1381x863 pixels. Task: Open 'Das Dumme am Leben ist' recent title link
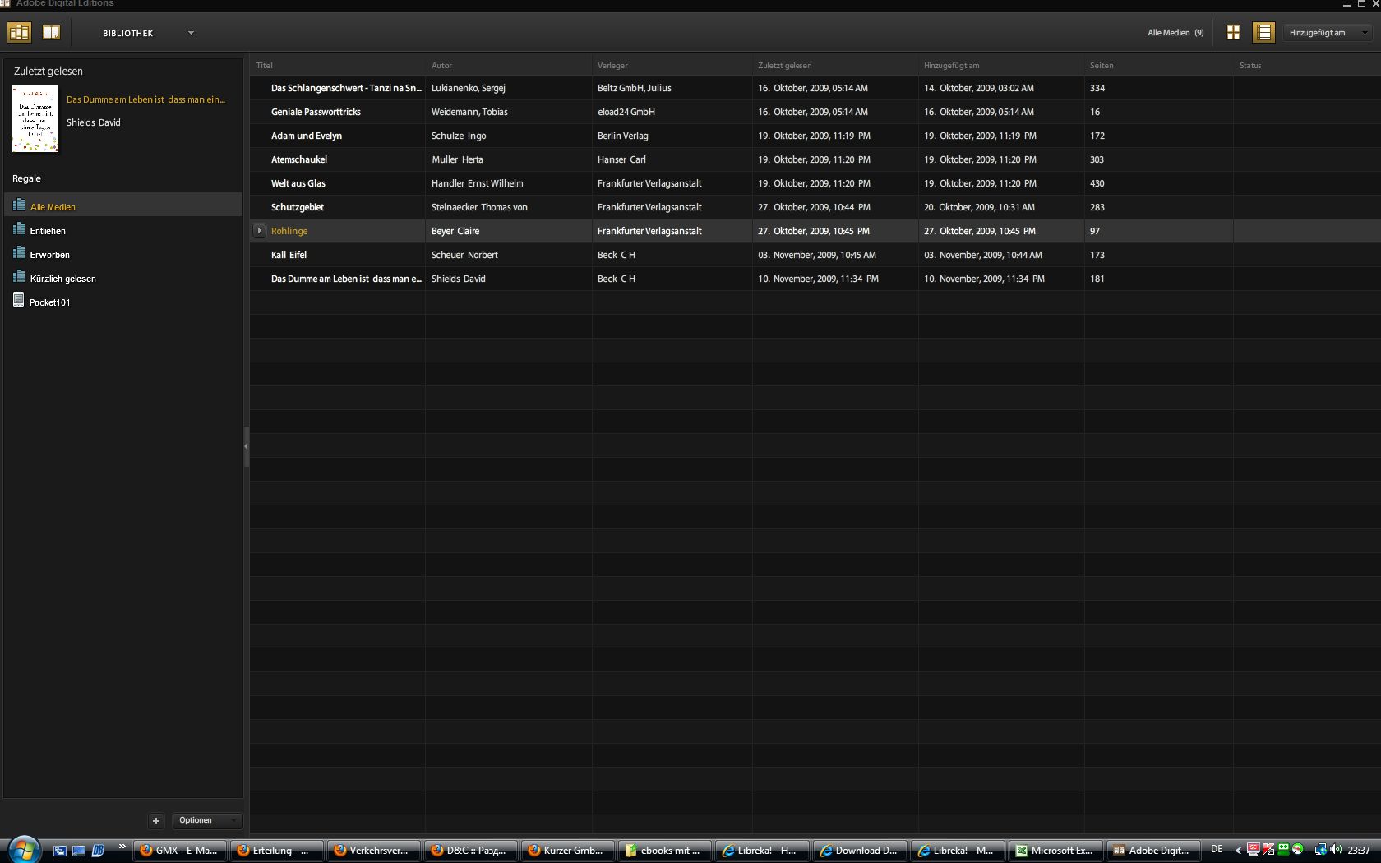click(145, 99)
